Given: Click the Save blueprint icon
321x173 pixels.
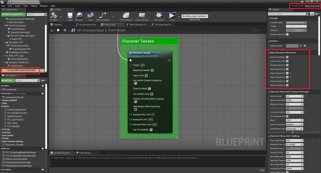Looking at the screenshot, I should click(x=70, y=16).
